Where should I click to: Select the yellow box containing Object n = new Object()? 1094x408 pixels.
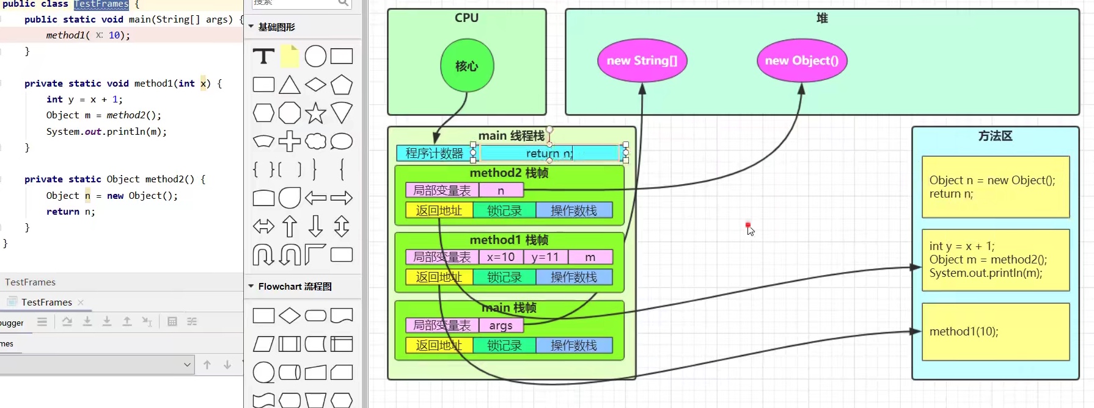coord(996,187)
